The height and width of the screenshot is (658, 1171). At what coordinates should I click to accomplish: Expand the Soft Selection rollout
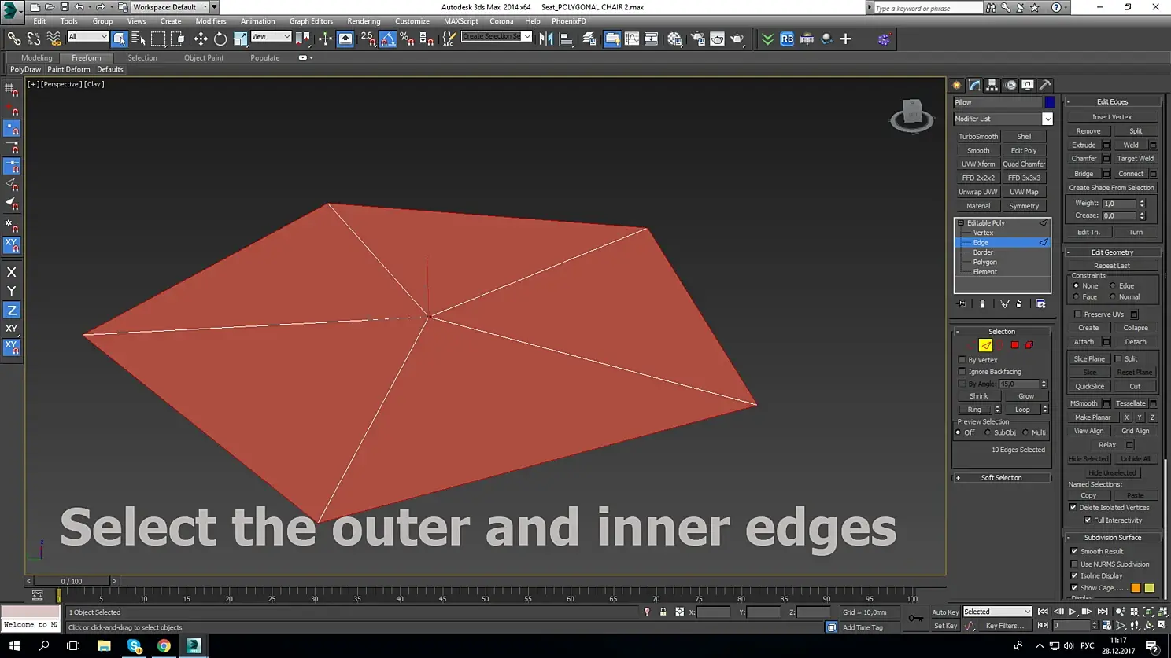(x=1002, y=478)
